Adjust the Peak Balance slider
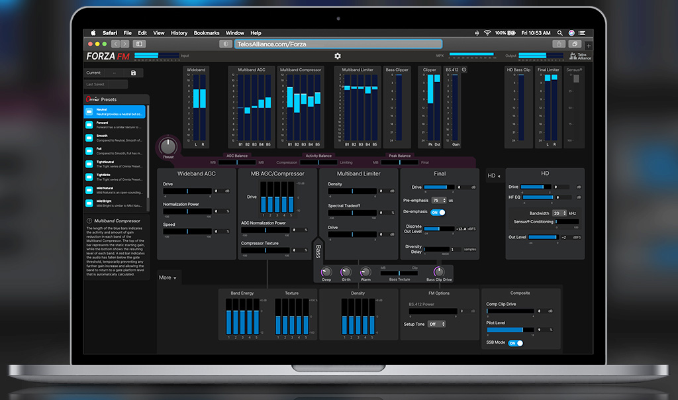 [399, 163]
